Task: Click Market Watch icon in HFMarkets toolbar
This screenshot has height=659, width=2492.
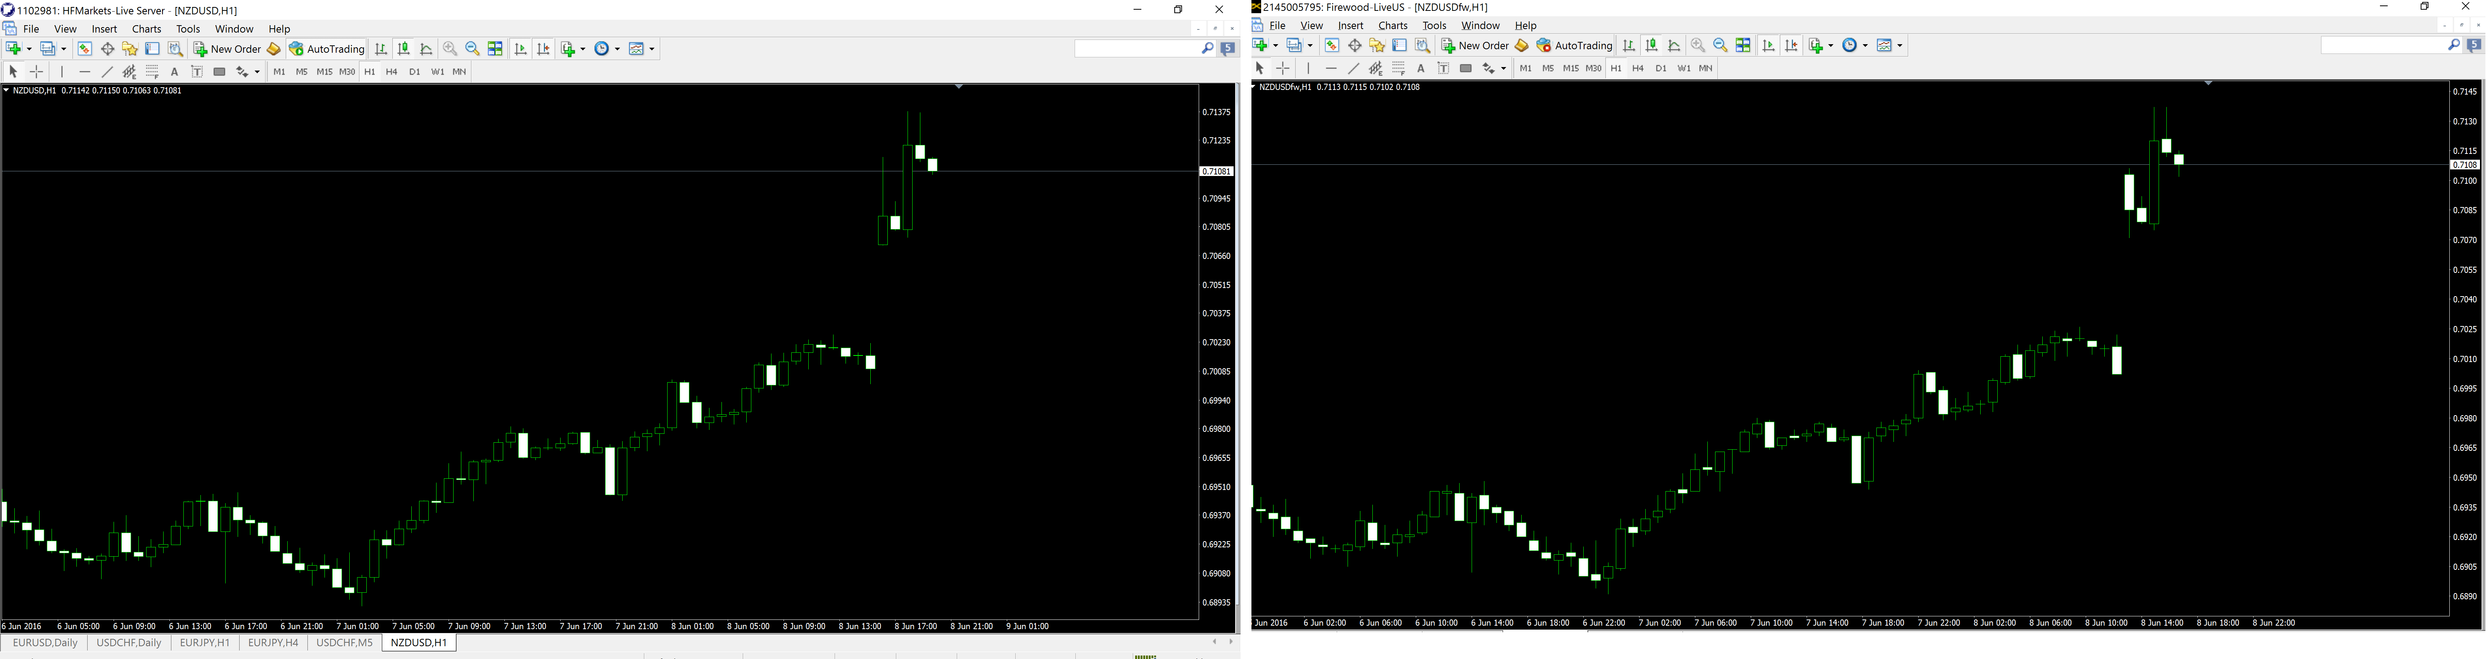Action: [85, 48]
